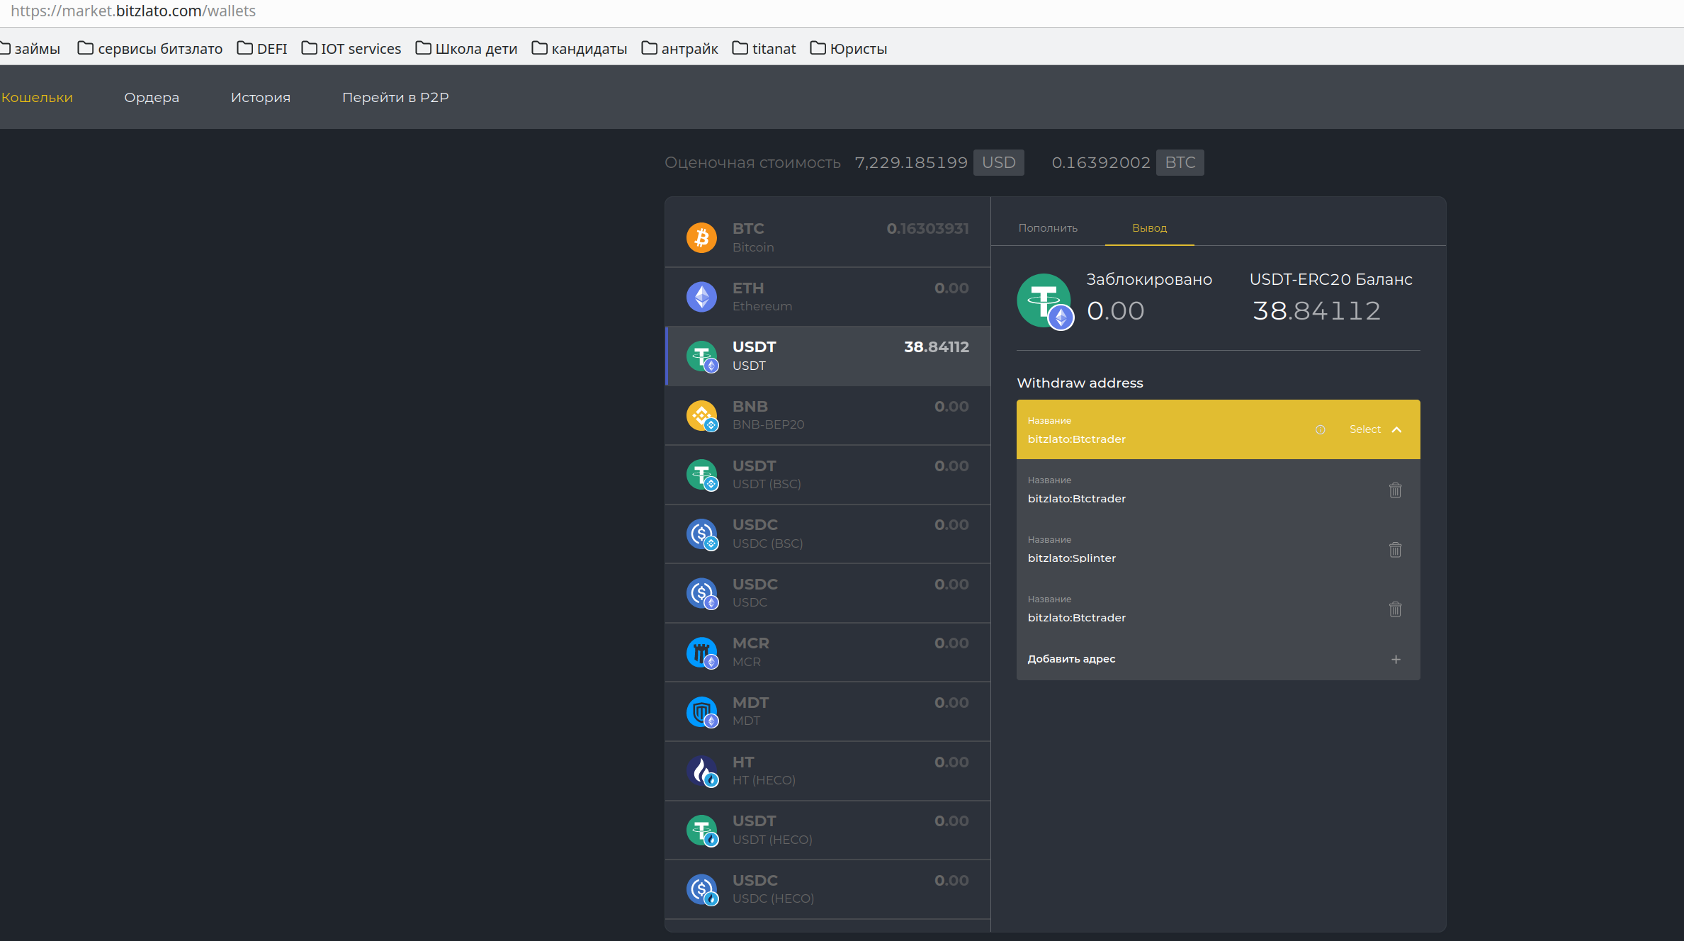Click the browser address bar
1684x941 pixels.
(425, 11)
